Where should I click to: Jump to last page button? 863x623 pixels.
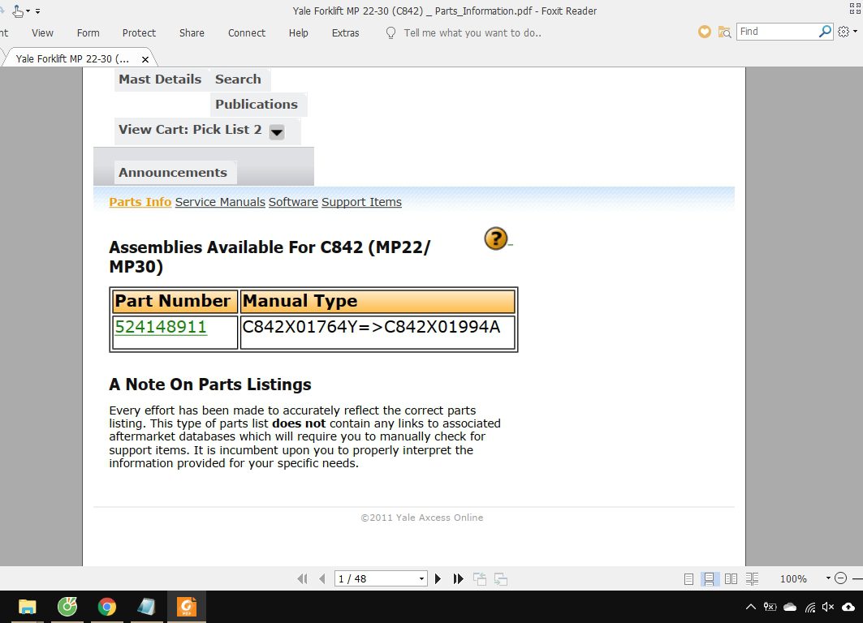[x=458, y=578]
